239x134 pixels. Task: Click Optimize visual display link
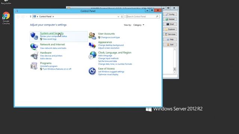(x=108, y=74)
